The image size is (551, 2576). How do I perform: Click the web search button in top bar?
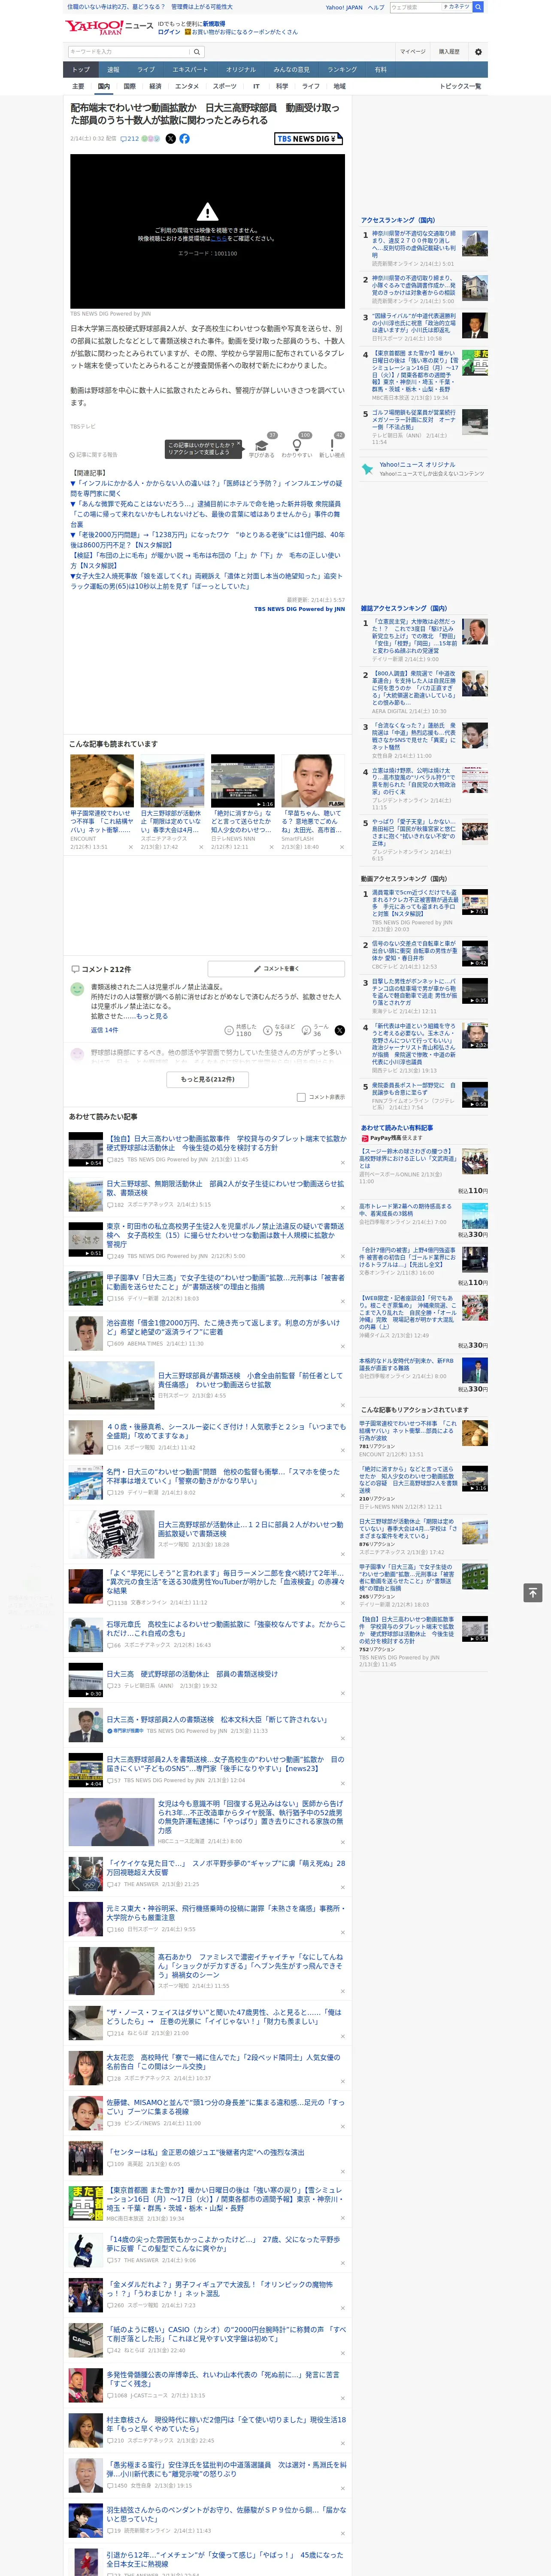478,7
